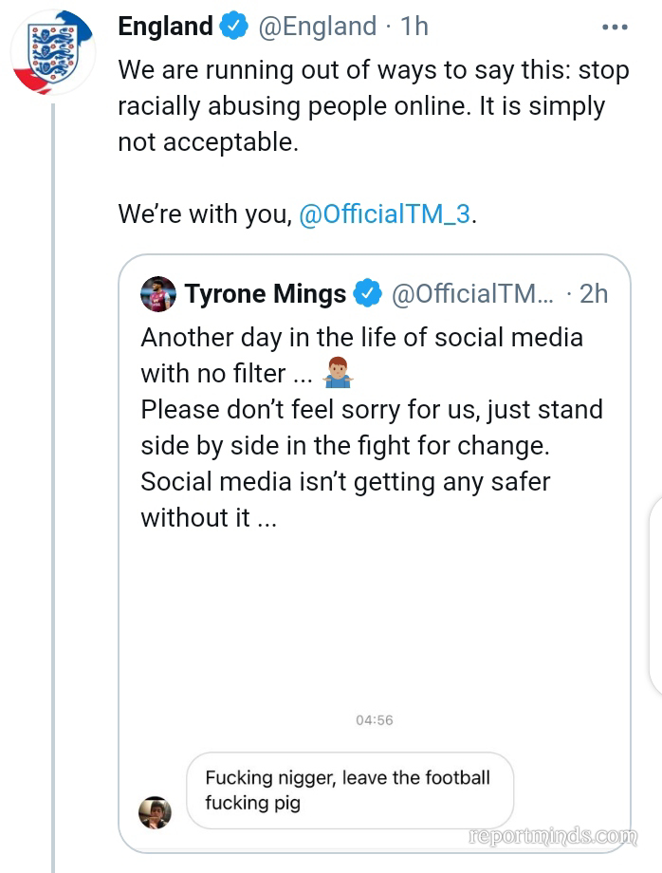The image size is (662, 873).
Task: Click Tyrone Mings' verified checkmark badge
Action: (367, 294)
